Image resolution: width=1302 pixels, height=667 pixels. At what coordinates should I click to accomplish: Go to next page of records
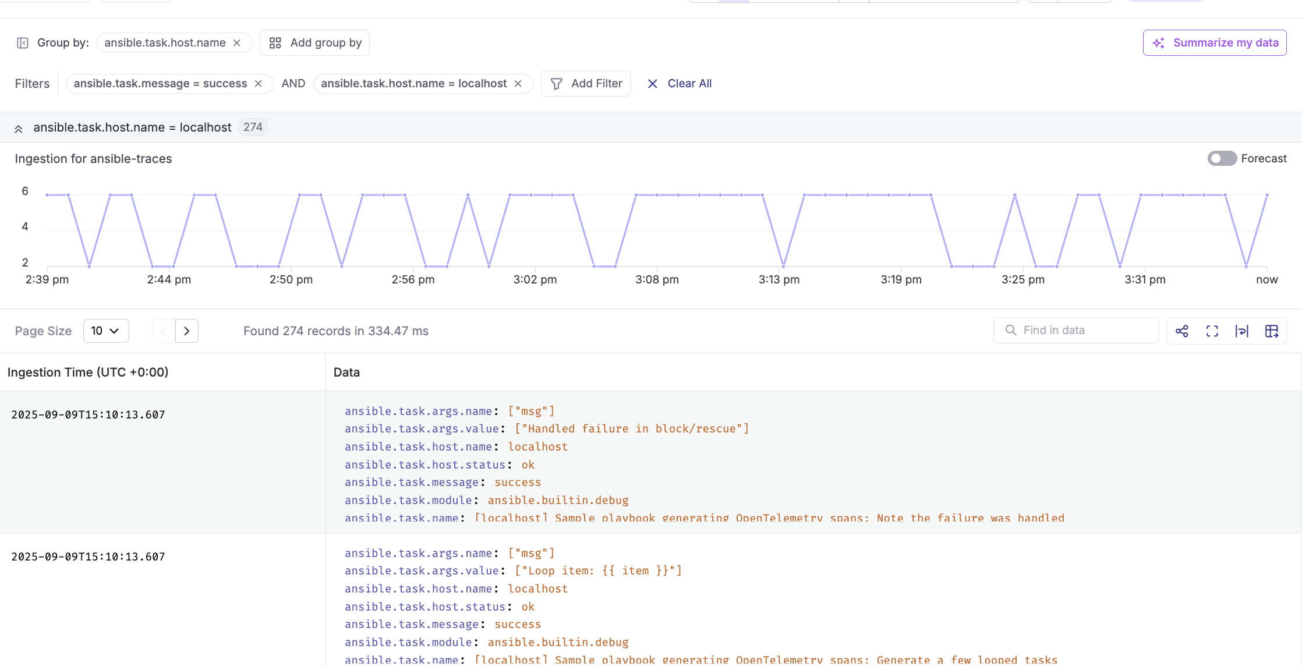pyautogui.click(x=187, y=331)
